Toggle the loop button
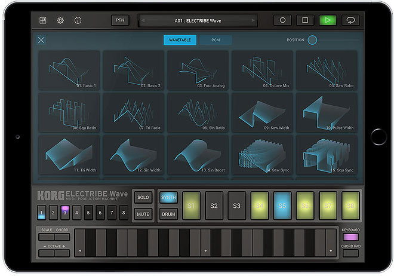 (x=350, y=20)
